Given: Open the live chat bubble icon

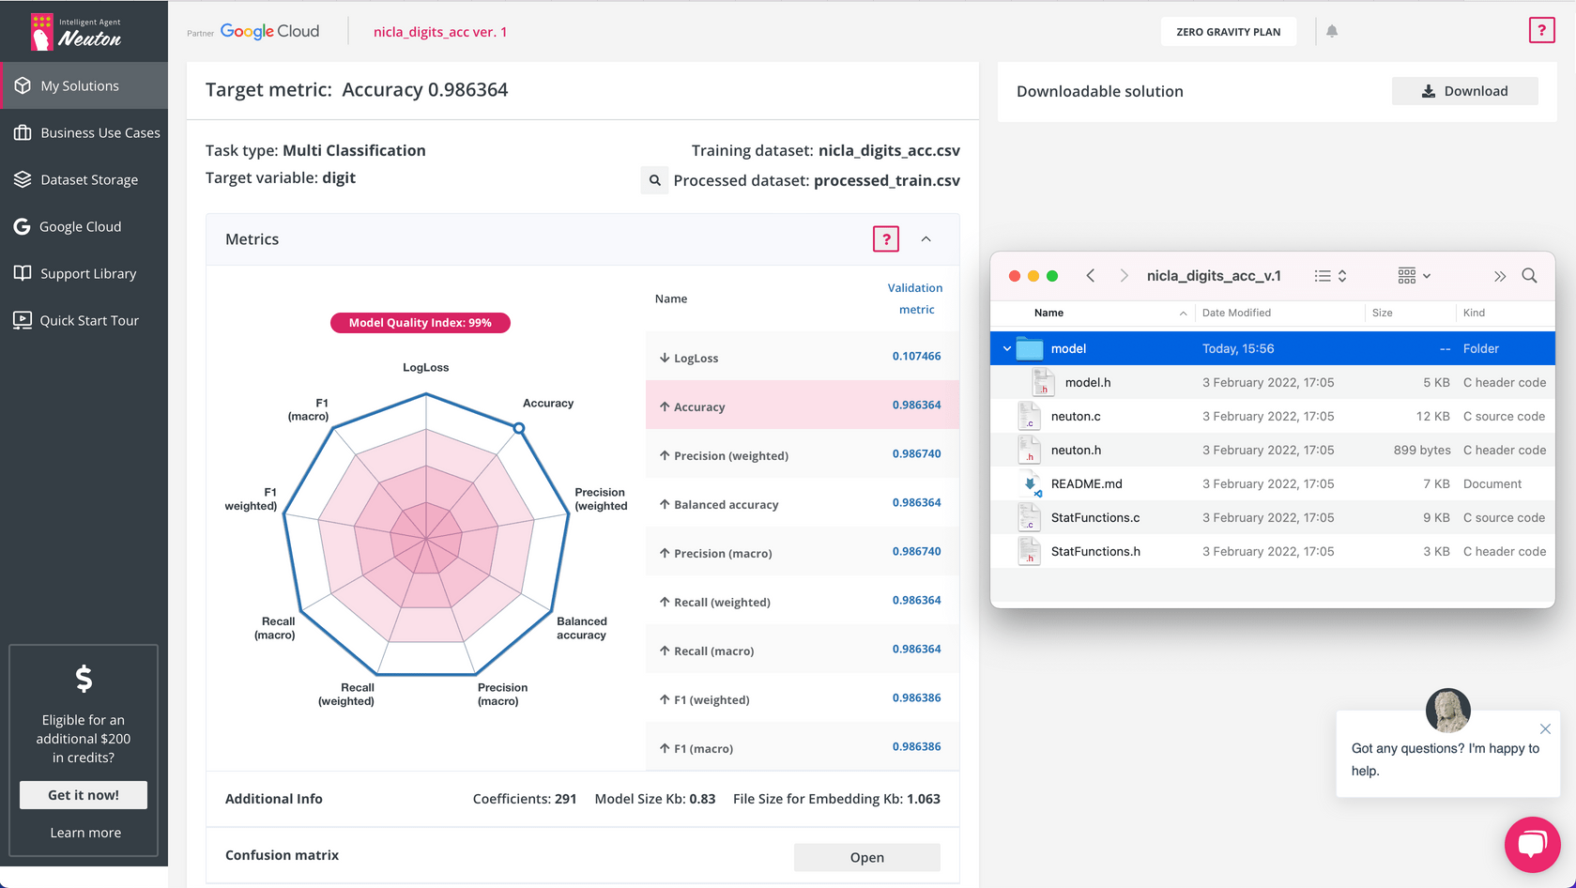Looking at the screenshot, I should click(x=1531, y=844).
